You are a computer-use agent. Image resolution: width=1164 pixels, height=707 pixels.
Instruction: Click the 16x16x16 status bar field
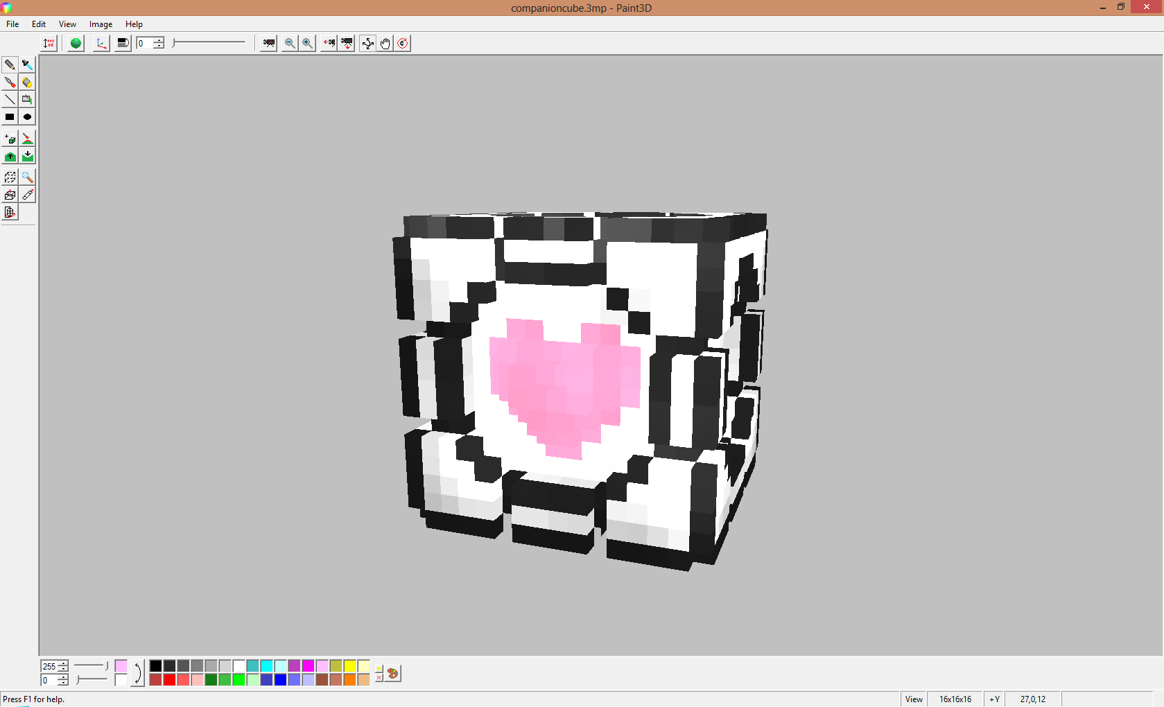point(955,699)
